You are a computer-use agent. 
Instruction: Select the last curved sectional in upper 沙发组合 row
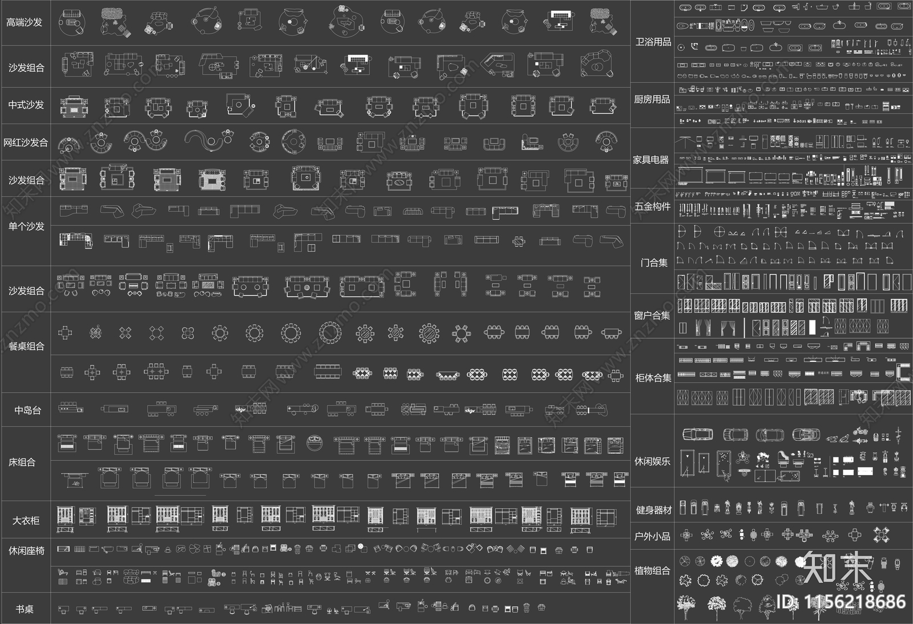click(596, 64)
